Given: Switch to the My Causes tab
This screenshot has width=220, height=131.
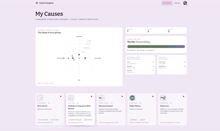Looking at the screenshot, I should tap(167, 3).
